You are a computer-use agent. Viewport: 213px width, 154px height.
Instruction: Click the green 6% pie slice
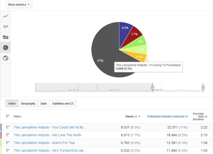pyautogui.click(x=137, y=43)
